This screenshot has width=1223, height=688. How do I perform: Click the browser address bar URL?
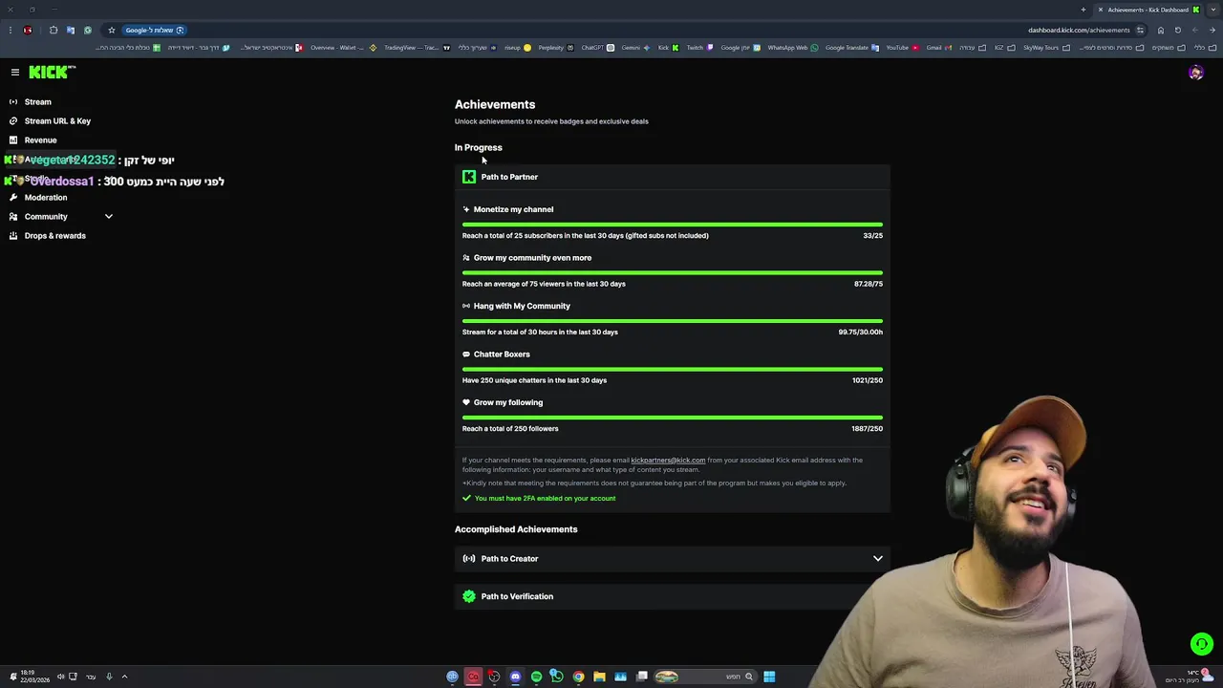click(x=1079, y=30)
